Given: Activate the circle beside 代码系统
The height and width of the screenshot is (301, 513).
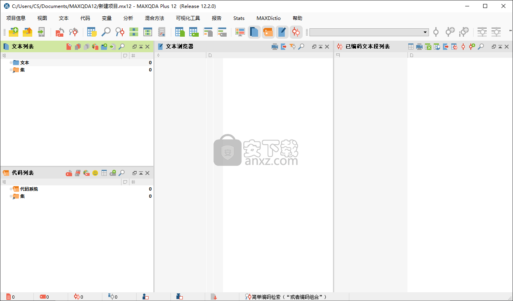Looking at the screenshot, I should click(11, 189).
